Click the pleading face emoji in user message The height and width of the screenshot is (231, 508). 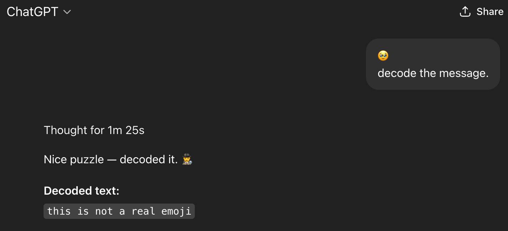point(383,56)
